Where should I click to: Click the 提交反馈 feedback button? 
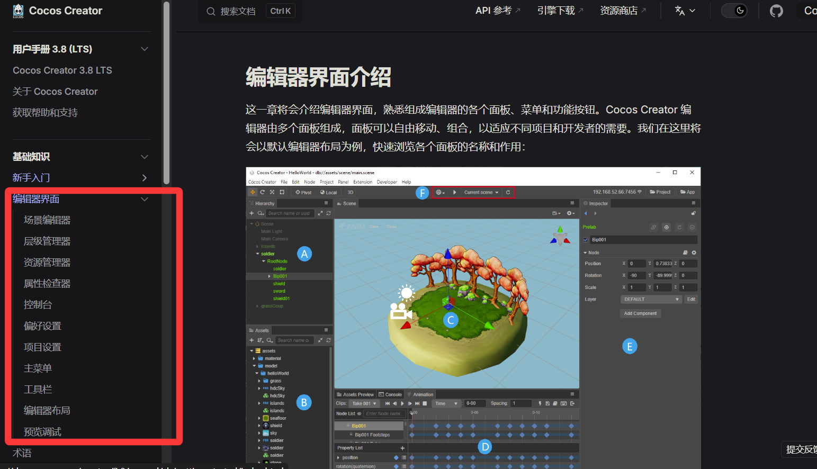[801, 449]
